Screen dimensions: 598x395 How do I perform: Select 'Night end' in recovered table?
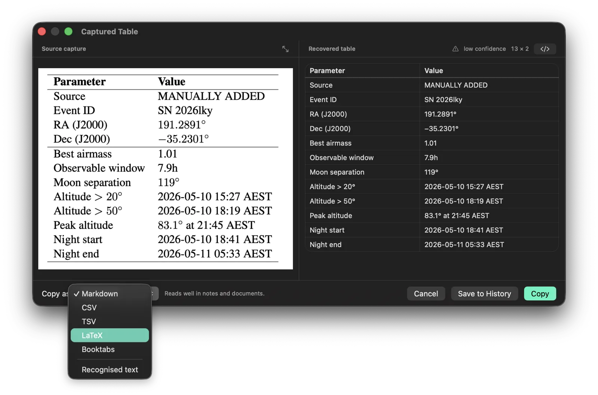pyautogui.click(x=362, y=245)
